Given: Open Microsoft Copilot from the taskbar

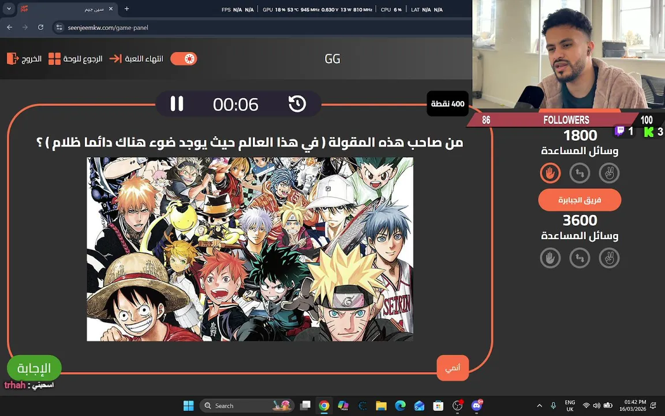Looking at the screenshot, I should tap(343, 406).
